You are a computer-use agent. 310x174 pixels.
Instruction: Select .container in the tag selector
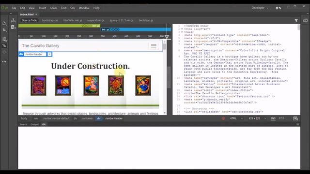[x=87, y=118]
